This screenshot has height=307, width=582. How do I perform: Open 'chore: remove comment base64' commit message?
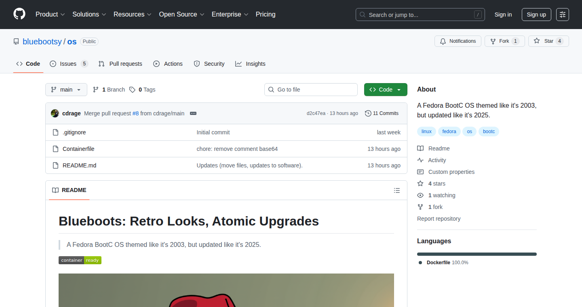coord(237,149)
